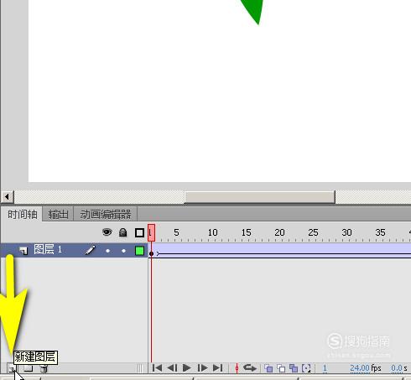This screenshot has height=380, width=411.
Task: Click the layer type icon beside 图层 1
Action: click(23, 251)
